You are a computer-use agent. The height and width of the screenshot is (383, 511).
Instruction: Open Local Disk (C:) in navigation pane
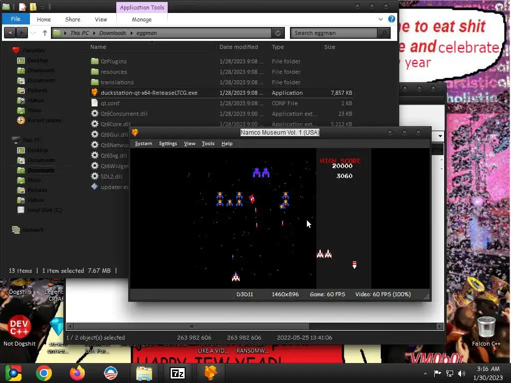pos(44,210)
